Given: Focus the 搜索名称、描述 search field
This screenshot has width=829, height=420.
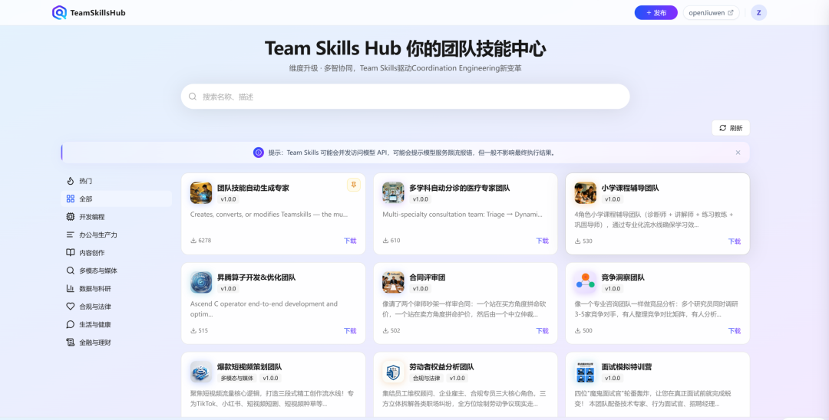Looking at the screenshot, I should pos(405,97).
